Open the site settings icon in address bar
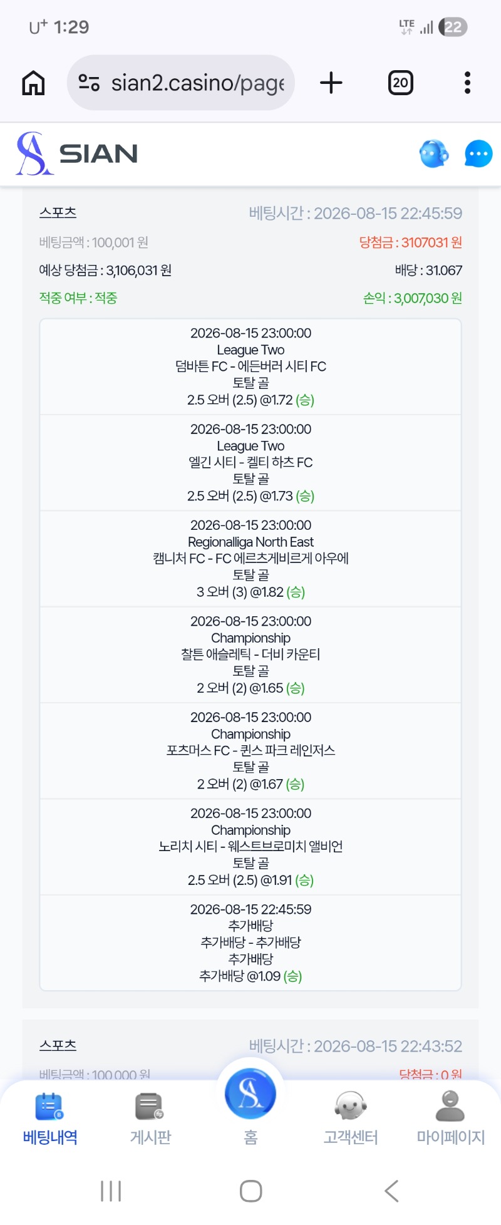 [x=89, y=83]
